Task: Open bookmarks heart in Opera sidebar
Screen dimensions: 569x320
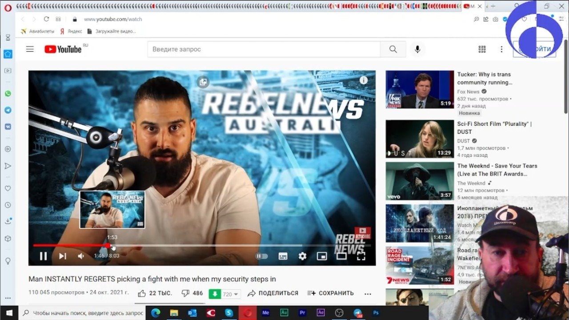Action: (x=8, y=188)
